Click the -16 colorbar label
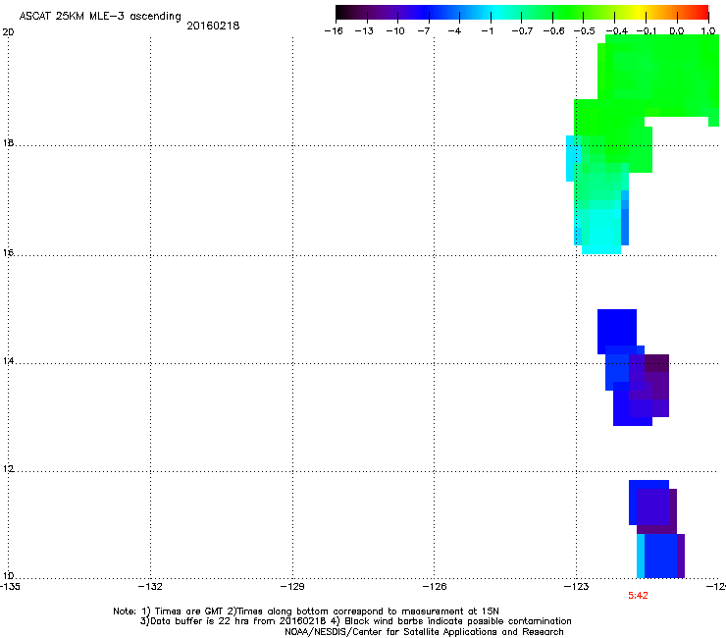 [x=334, y=31]
